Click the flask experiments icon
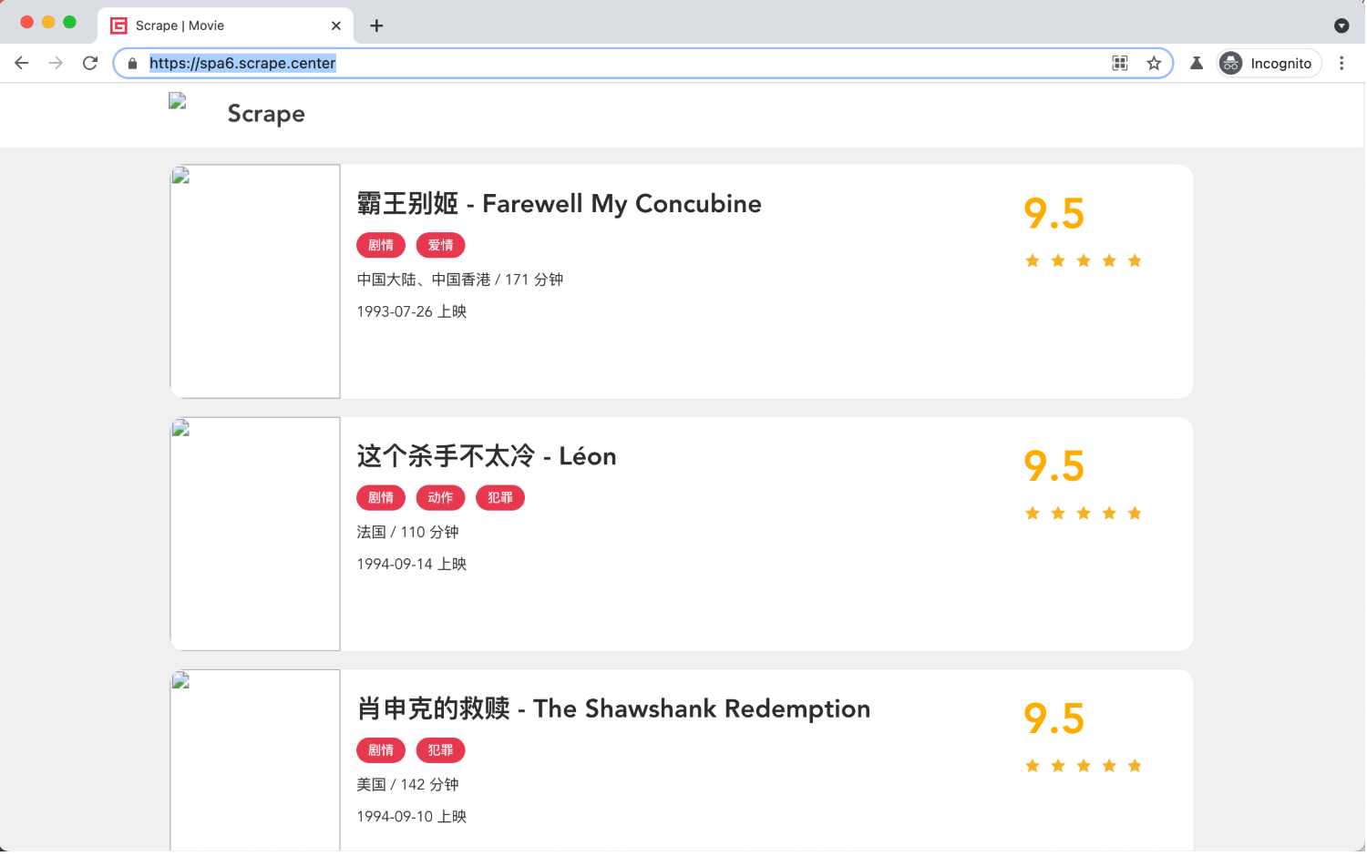The image size is (1367, 856). [1197, 63]
